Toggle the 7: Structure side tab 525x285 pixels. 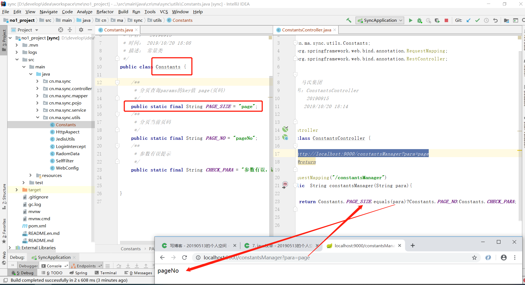(x=4, y=197)
